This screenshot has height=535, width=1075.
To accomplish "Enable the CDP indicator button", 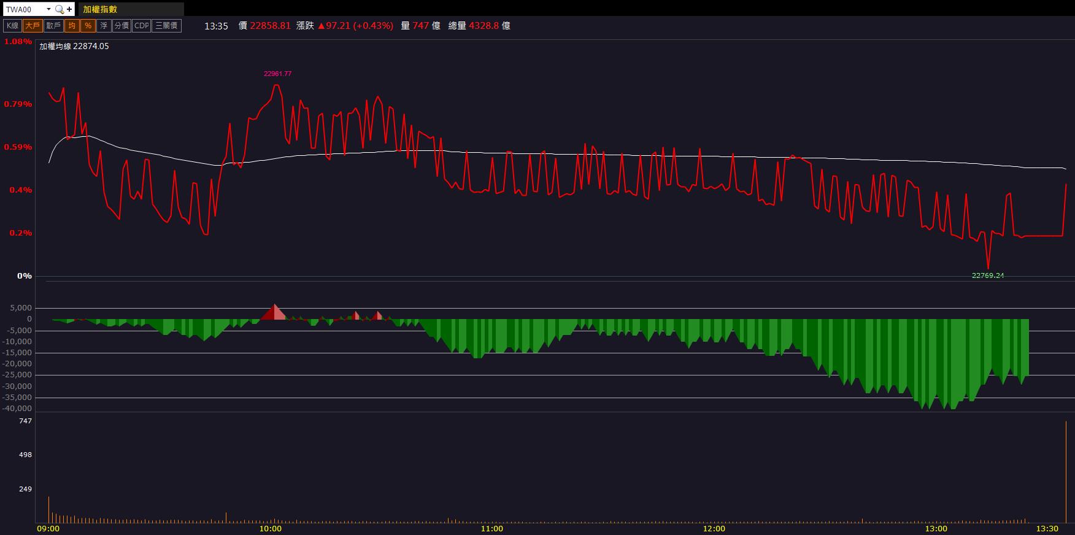I will tap(142, 26).
